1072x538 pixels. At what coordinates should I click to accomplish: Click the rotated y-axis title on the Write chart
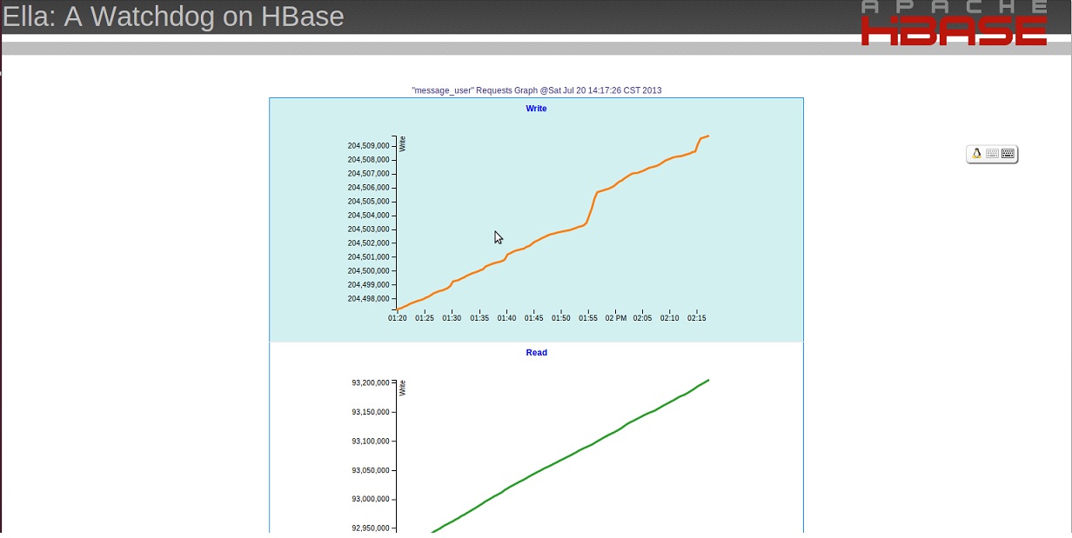click(x=403, y=144)
